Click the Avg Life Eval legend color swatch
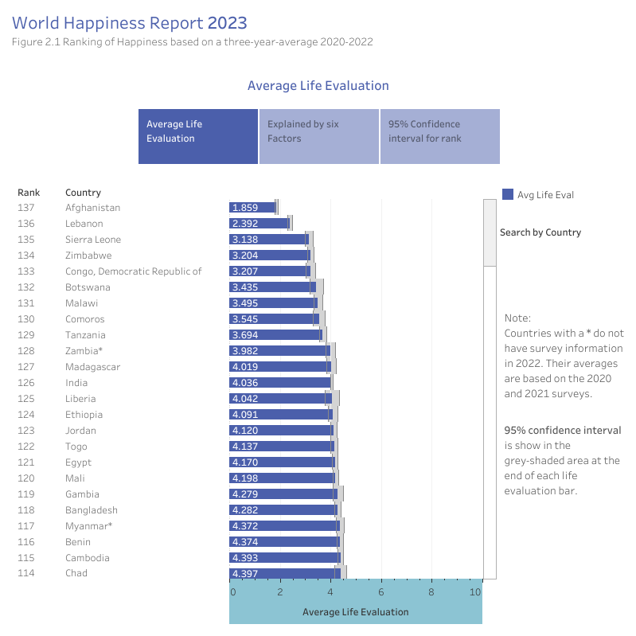This screenshot has width=636, height=636. (508, 194)
